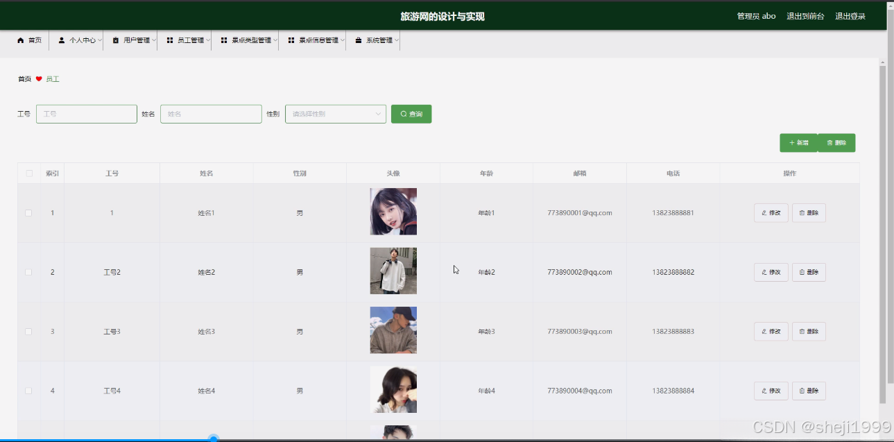This screenshot has height=442, width=894.
Task: Click the 头像 column header
Action: 393,173
